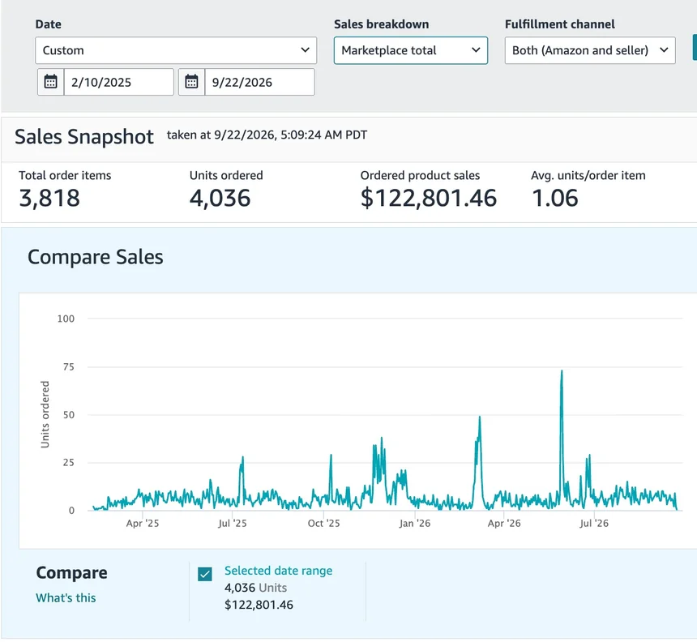Click the 100 y-axis gridline label

66,319
